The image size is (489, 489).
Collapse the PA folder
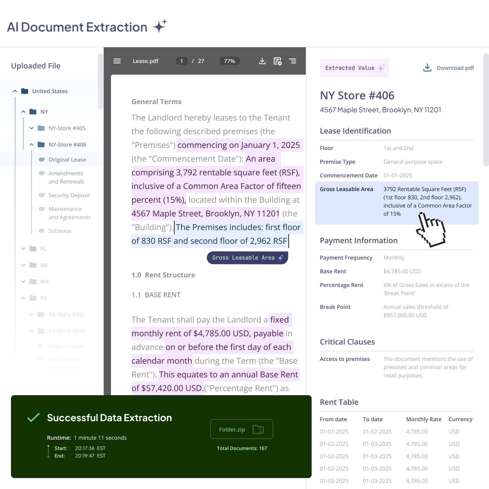coord(23,298)
